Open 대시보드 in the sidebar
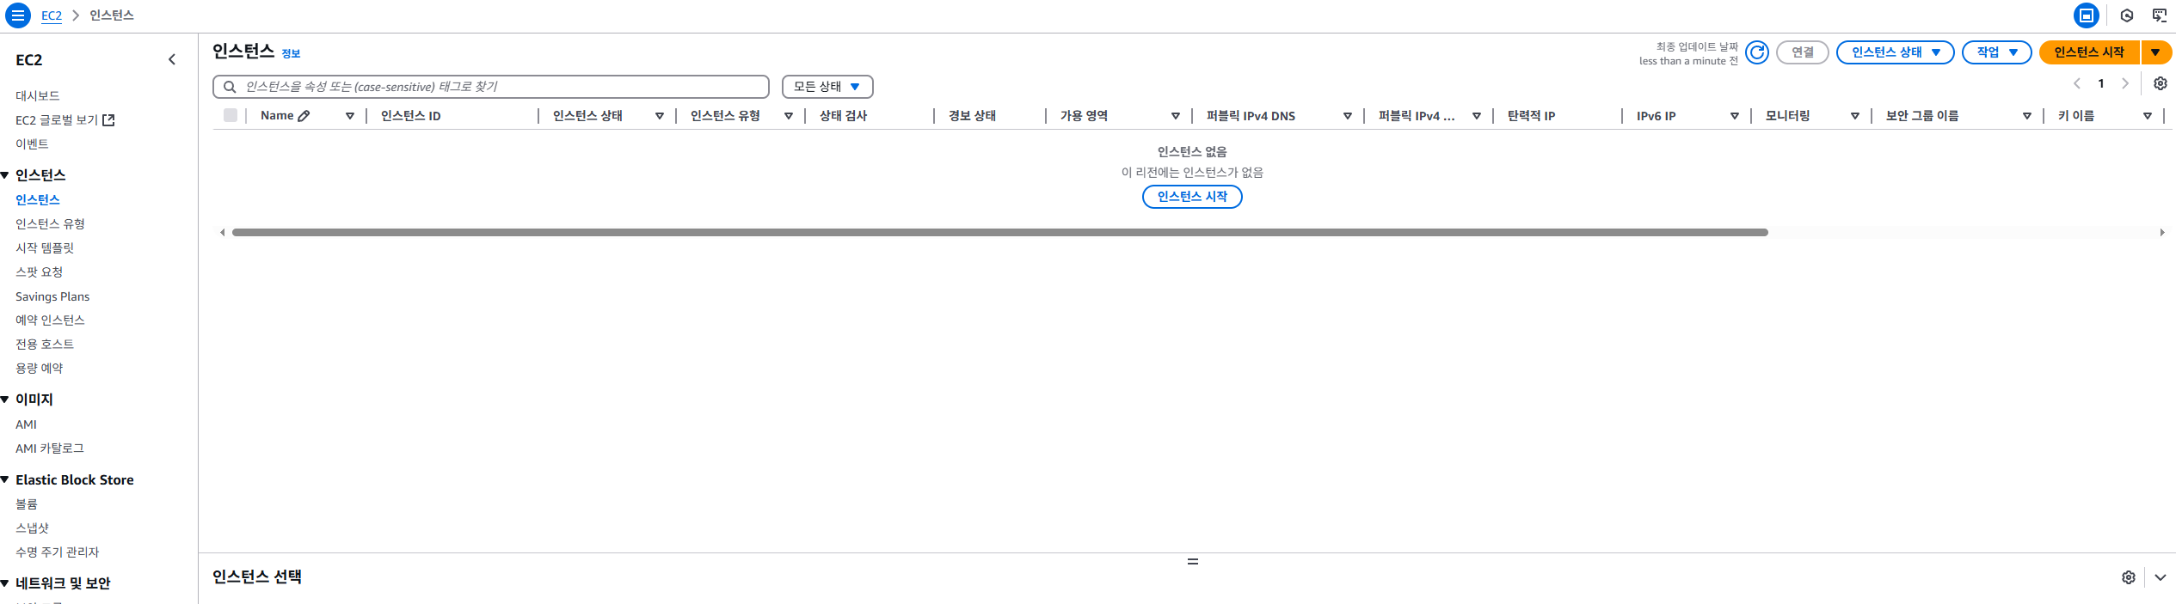Viewport: 2176px width, 604px height. (38, 96)
